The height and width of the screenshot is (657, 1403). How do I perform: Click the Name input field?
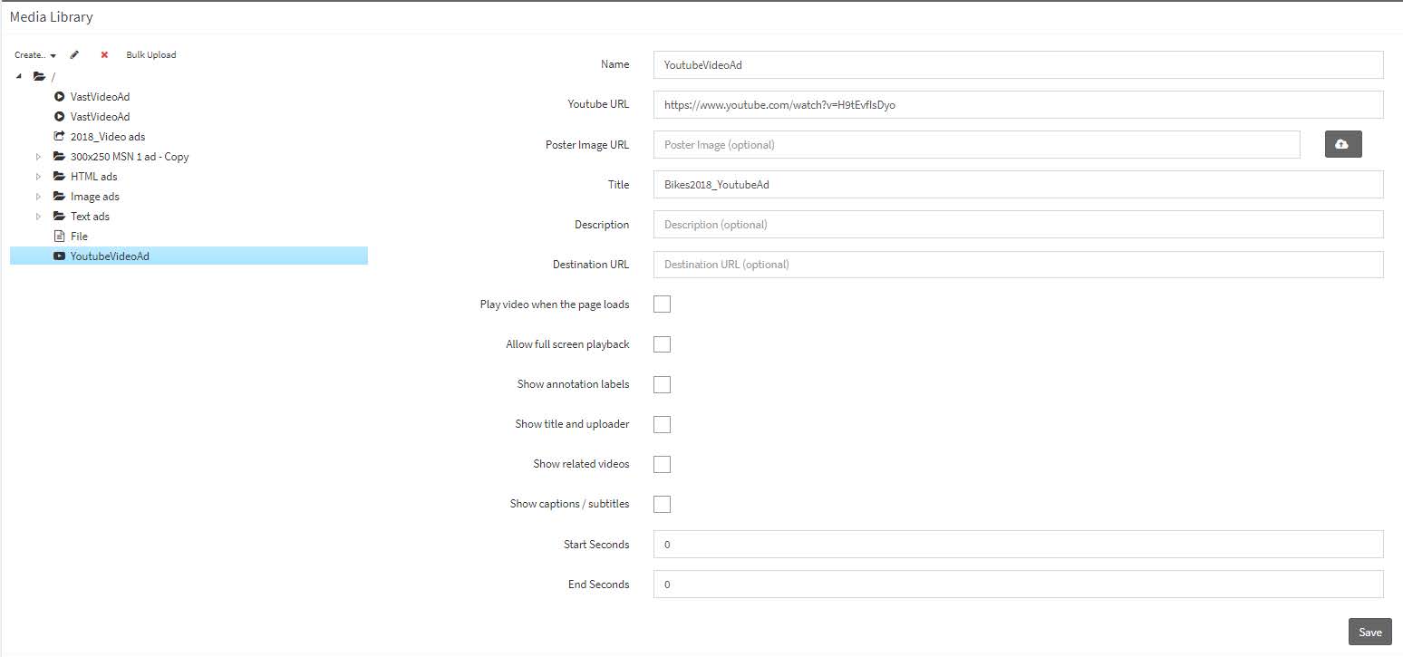pyautogui.click(x=1018, y=65)
